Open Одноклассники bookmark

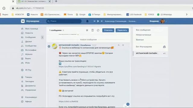(x=51, y=14)
